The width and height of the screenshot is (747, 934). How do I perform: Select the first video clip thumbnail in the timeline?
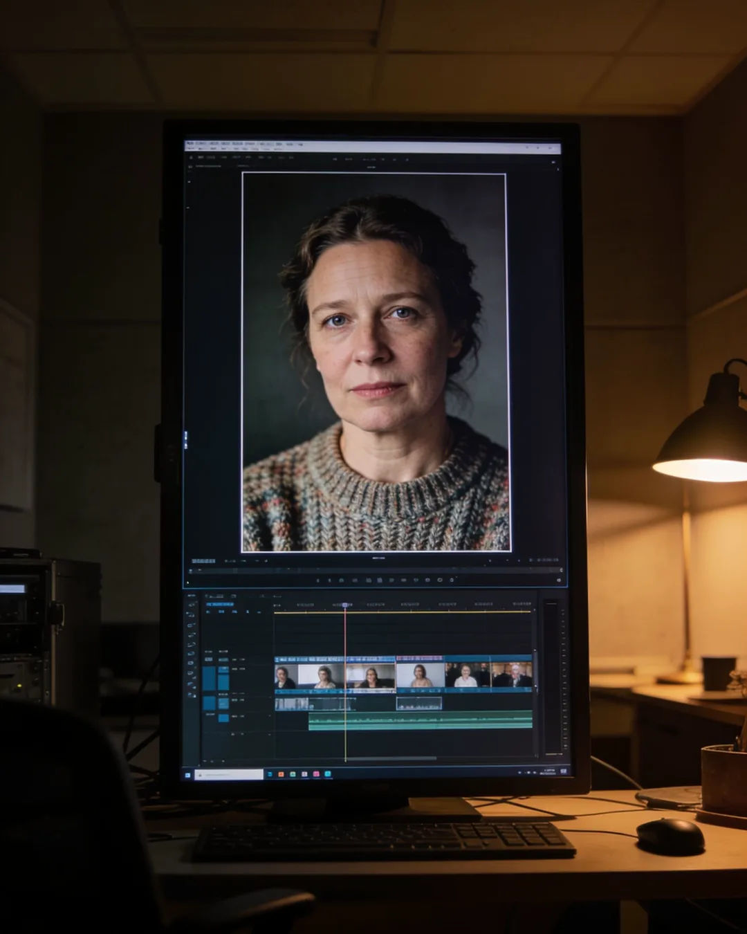pyautogui.click(x=286, y=677)
